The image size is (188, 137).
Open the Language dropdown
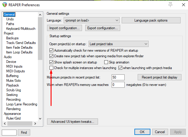click(x=91, y=20)
